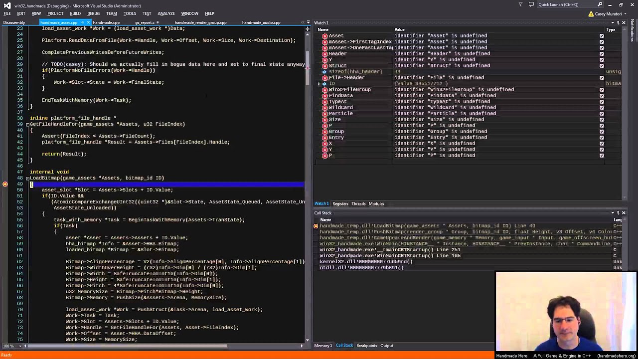The height and width of the screenshot is (359, 638).
Task: Switch to the Breakpoints tab
Action: [367, 346]
